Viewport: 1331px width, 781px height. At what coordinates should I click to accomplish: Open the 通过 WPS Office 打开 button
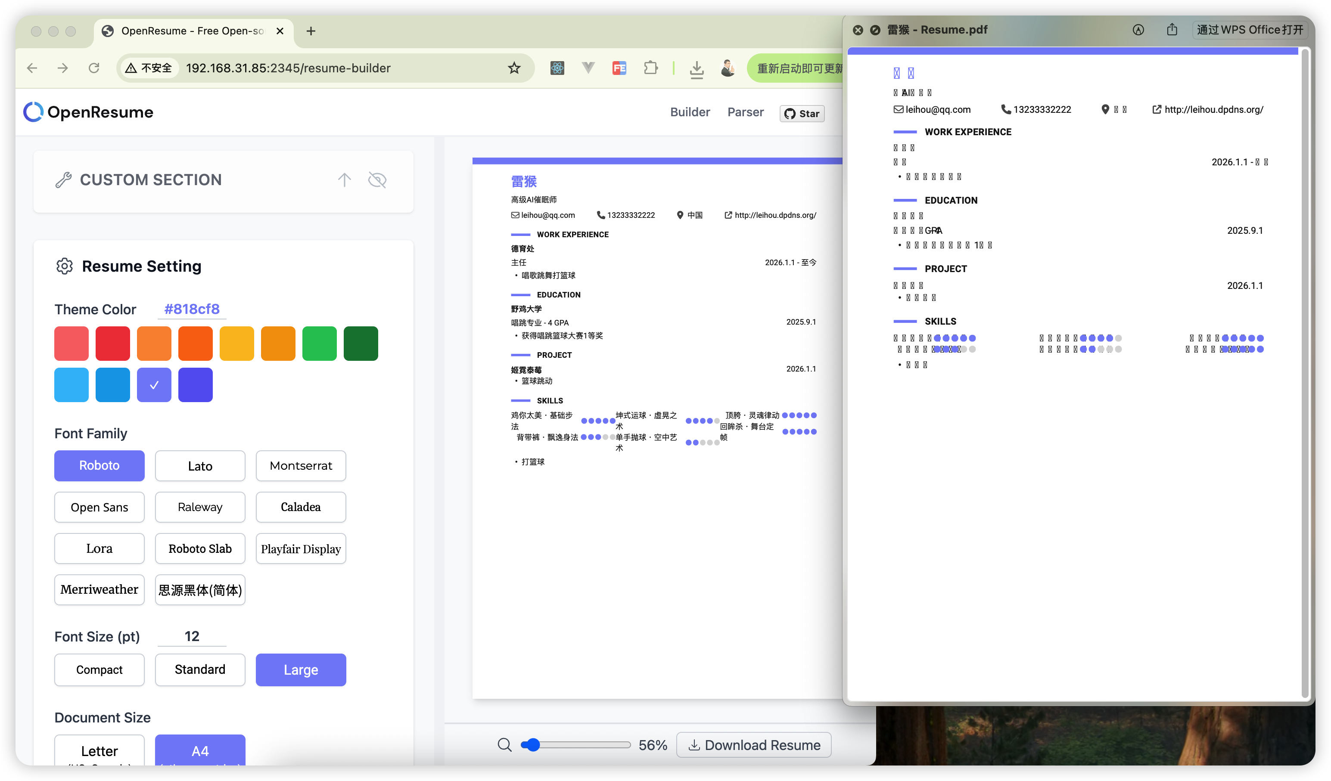(x=1250, y=30)
